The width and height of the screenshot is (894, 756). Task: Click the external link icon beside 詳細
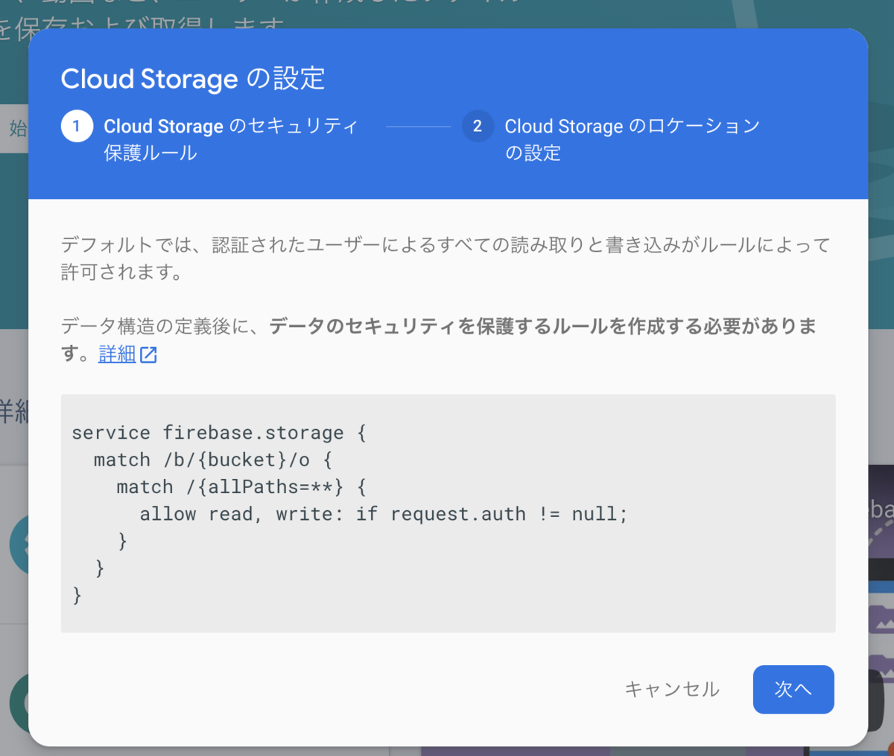(148, 355)
